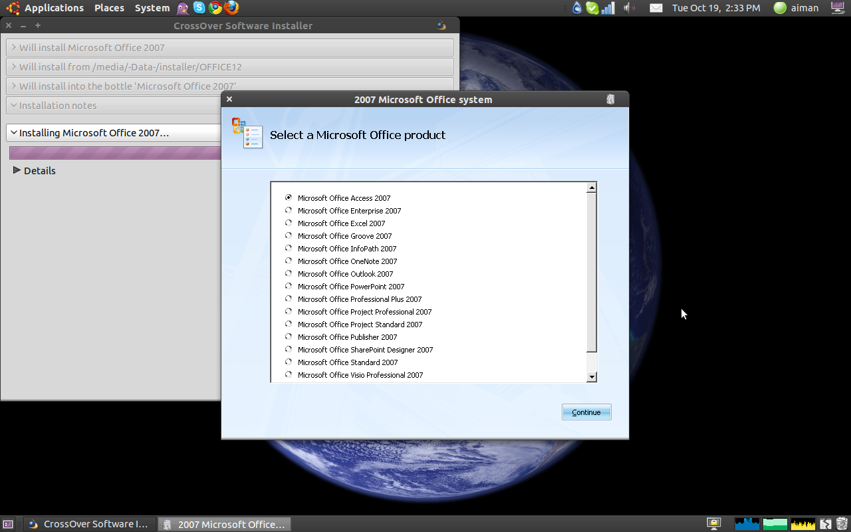Click the Continue button
Image resolution: width=851 pixels, height=532 pixels.
pyautogui.click(x=586, y=412)
